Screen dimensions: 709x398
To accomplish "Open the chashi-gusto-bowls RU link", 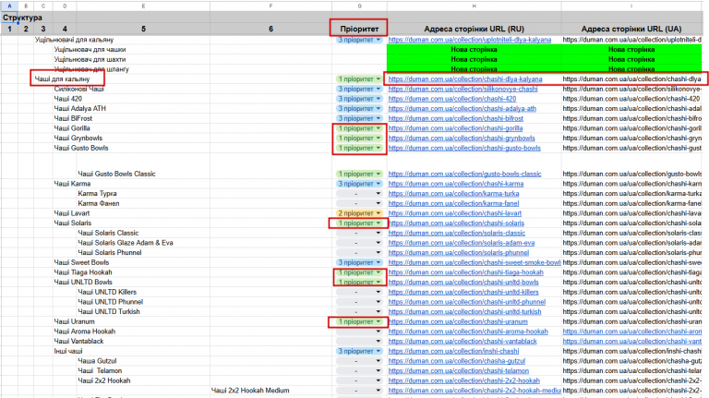I will tap(464, 149).
